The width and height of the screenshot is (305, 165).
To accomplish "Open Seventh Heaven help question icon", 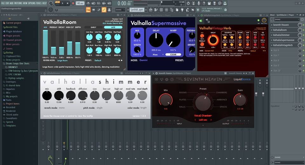I will pyautogui.click(x=172, y=80).
